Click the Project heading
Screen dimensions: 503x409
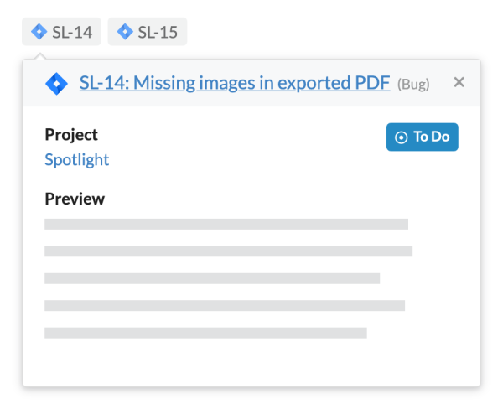coord(71,135)
